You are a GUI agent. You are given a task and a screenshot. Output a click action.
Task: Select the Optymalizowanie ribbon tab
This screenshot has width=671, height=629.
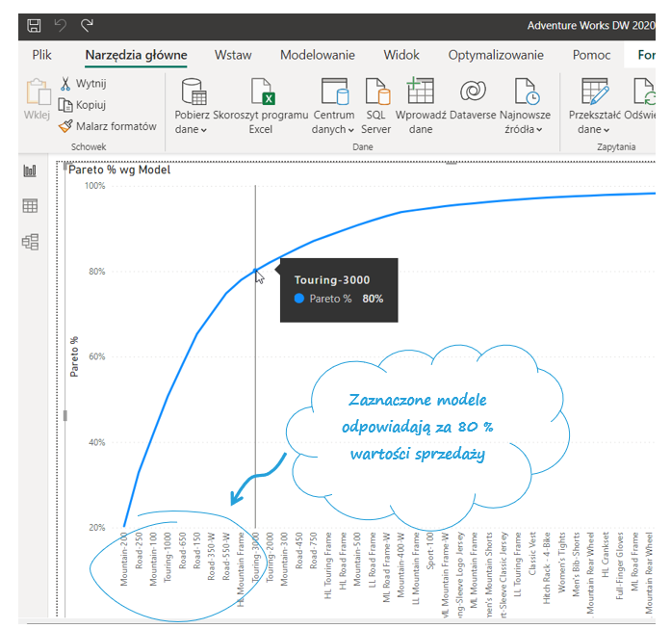[x=496, y=55]
